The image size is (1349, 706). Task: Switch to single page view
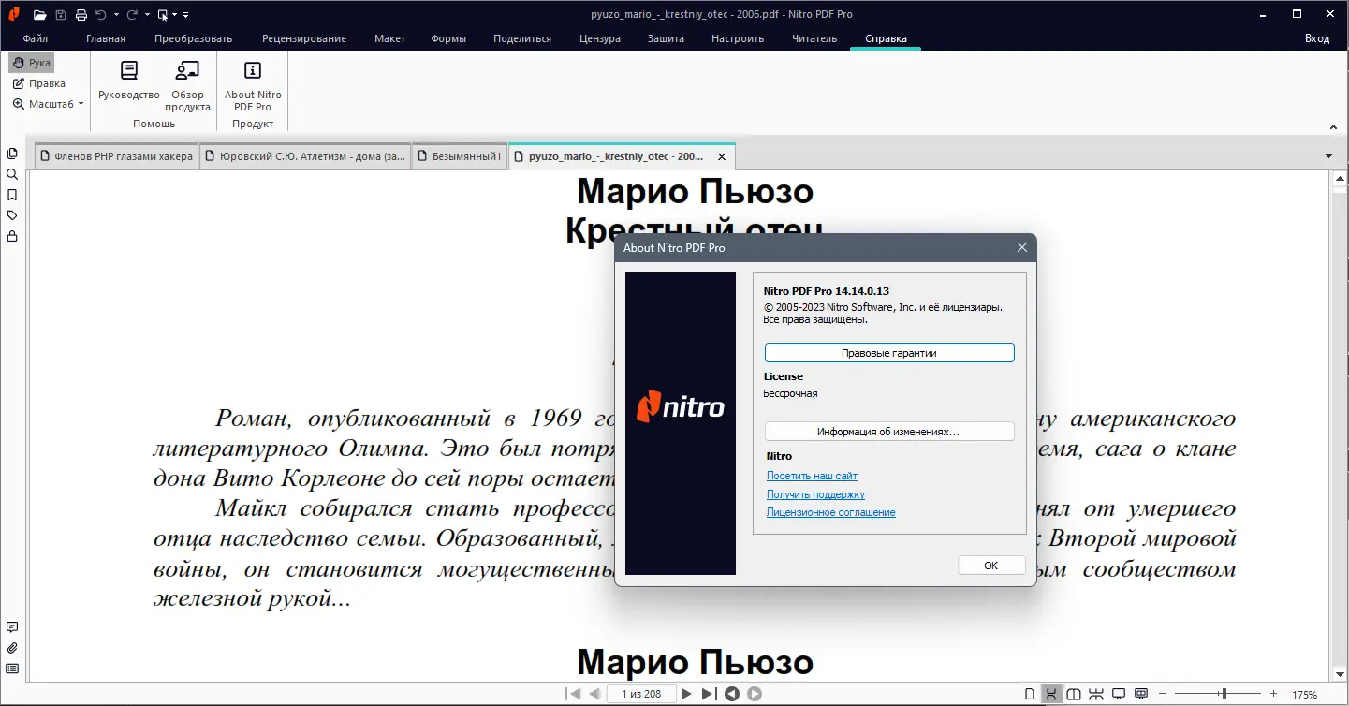pyautogui.click(x=1030, y=694)
